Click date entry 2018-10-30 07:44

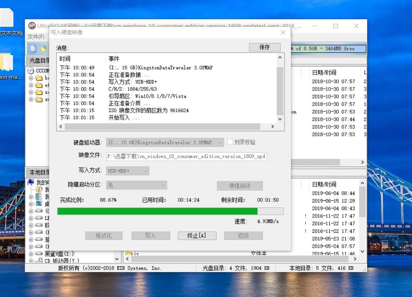tap(333, 119)
